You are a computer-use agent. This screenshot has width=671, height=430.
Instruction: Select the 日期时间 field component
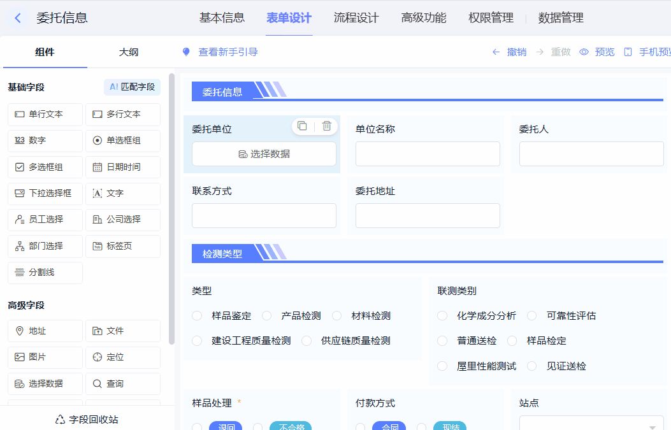coord(123,167)
